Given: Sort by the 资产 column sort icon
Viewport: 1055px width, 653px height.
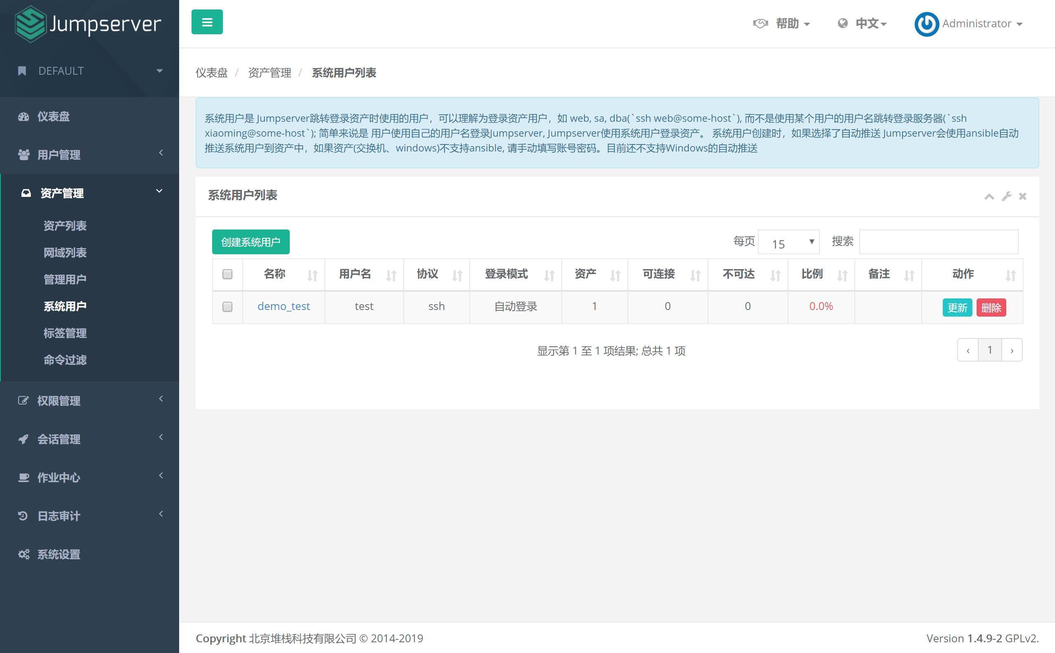Looking at the screenshot, I should click(615, 275).
